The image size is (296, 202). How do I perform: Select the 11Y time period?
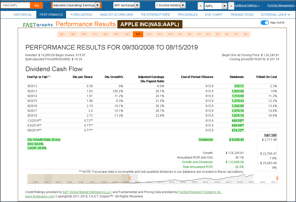[x=160, y=34]
